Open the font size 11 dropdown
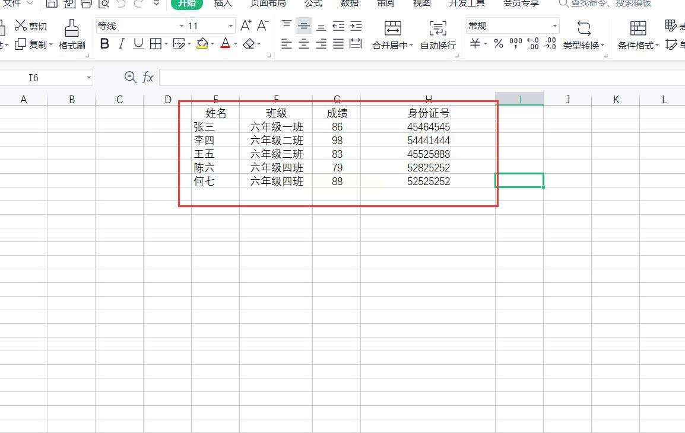This screenshot has height=433, width=685. click(x=231, y=26)
